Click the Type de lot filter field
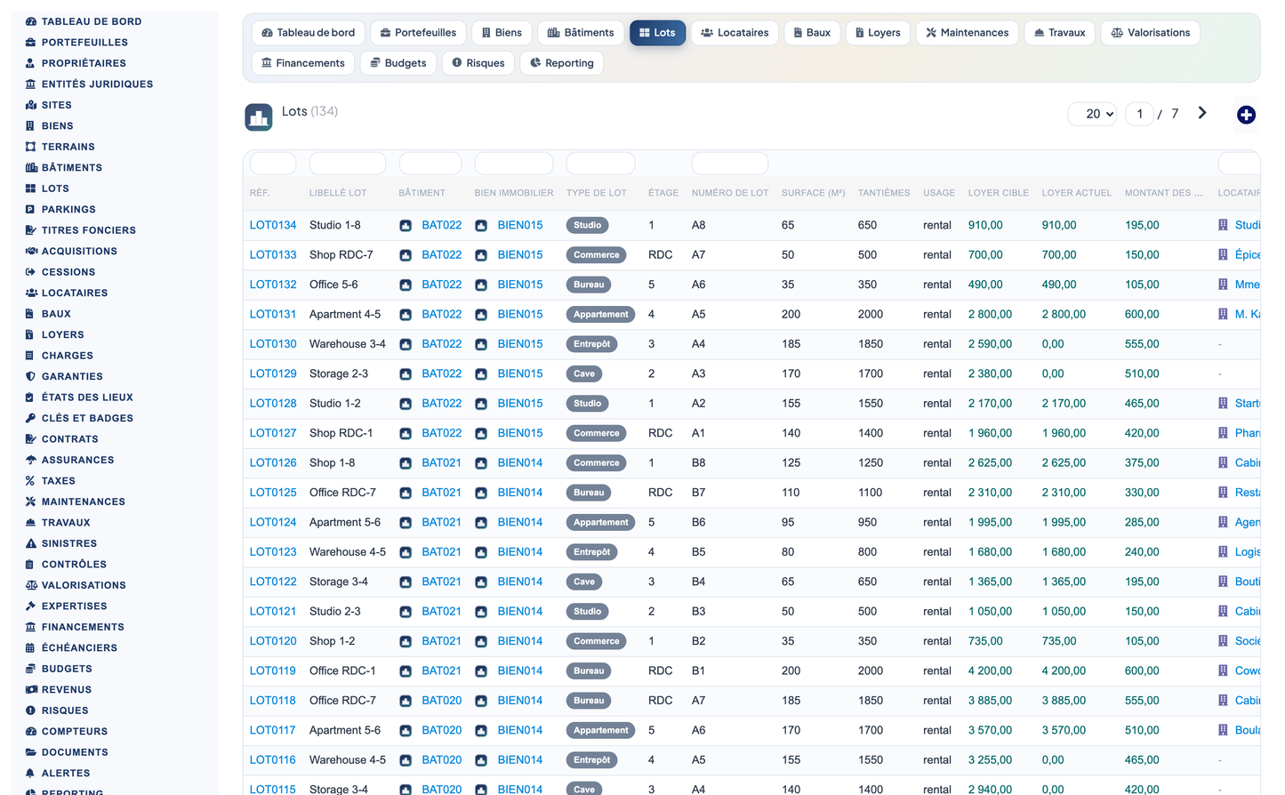 point(600,164)
